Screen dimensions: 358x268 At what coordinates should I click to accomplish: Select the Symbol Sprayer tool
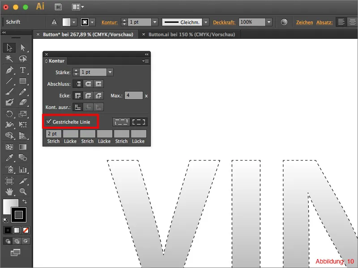[9, 169]
